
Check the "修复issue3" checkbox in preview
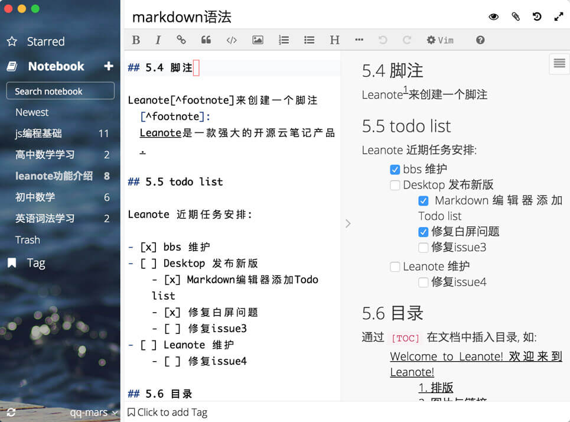tap(424, 248)
